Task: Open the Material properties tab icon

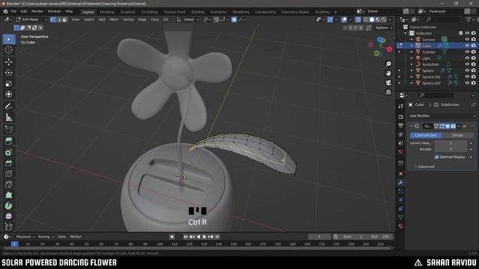Action: [x=400, y=226]
